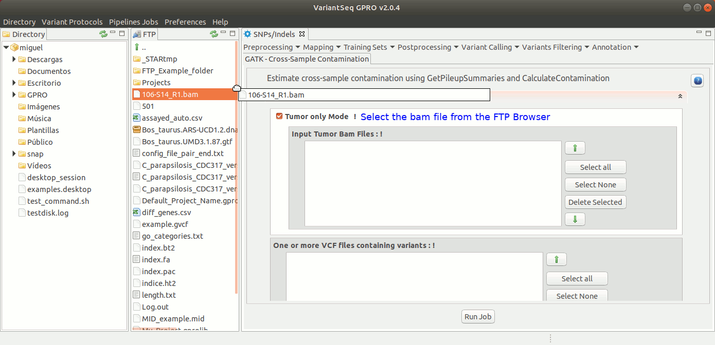Expand the GPRO folder in Directory
This screenshot has width=715, height=345.
click(x=14, y=95)
